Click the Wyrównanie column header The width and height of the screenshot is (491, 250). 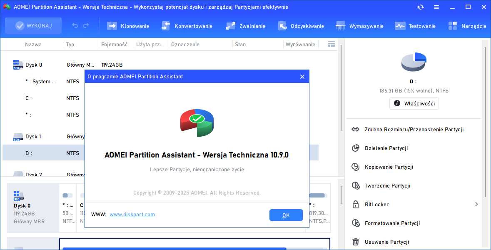(x=300, y=45)
